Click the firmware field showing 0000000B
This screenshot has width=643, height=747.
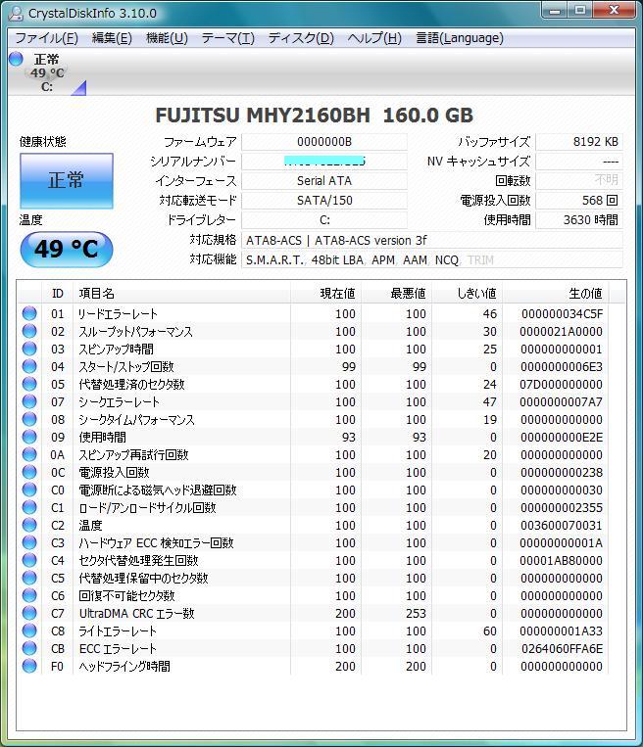point(324,142)
